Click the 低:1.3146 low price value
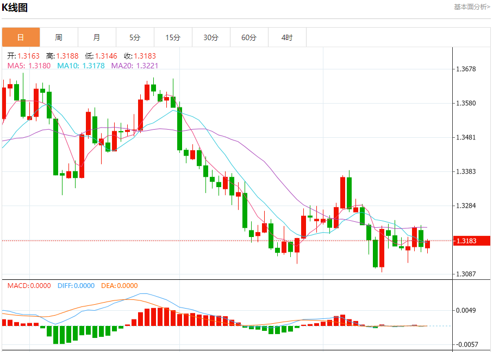Screen dimensions: 493x352 [101, 56]
